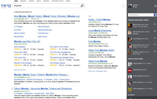Add Kevin Irby using the friend icon

click(x=155, y=31)
